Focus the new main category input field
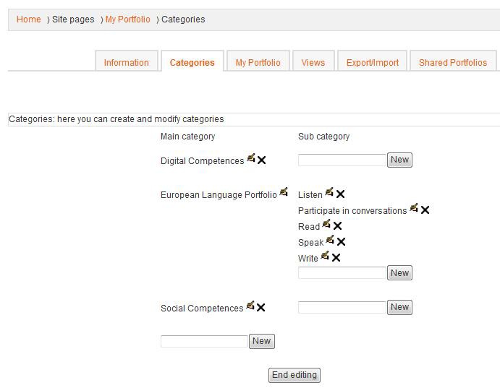Image resolution: width=500 pixels, height=388 pixels. [204, 342]
